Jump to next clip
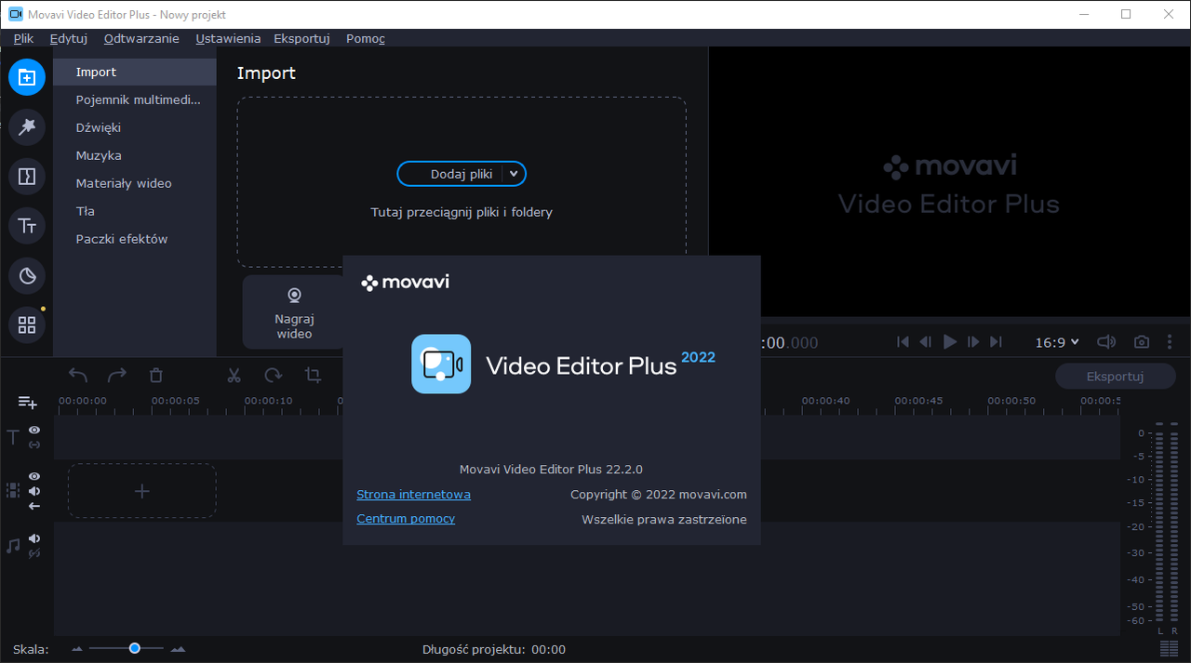The width and height of the screenshot is (1191, 663). pos(997,342)
